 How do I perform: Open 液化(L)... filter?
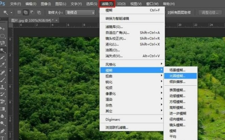pos(132,44)
